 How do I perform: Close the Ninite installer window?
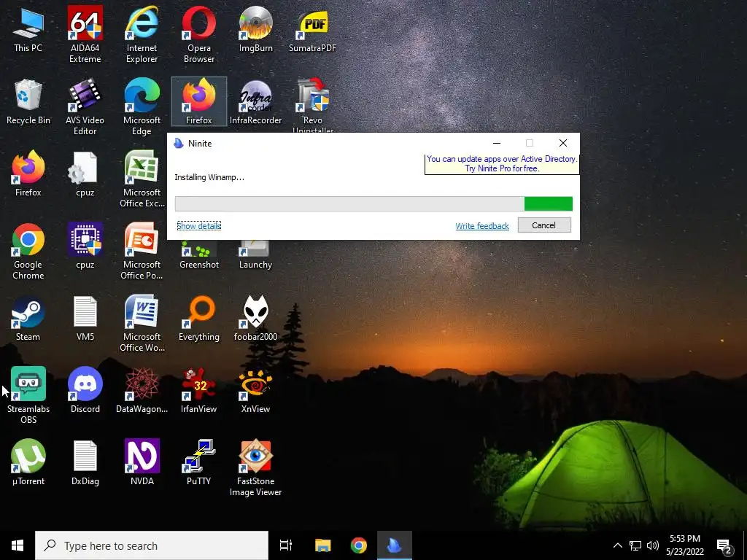tap(562, 143)
